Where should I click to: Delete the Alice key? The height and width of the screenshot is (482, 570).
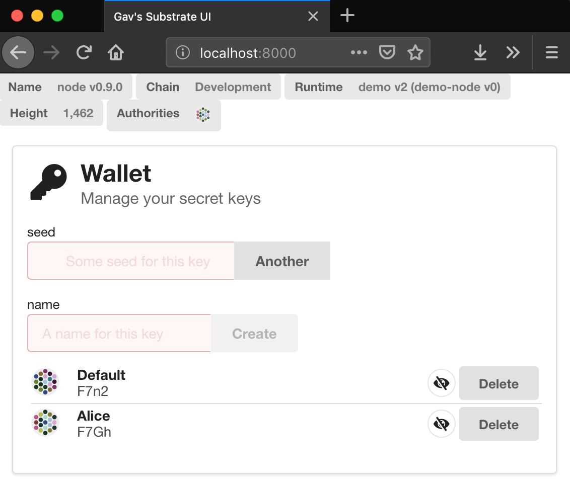pyautogui.click(x=498, y=424)
